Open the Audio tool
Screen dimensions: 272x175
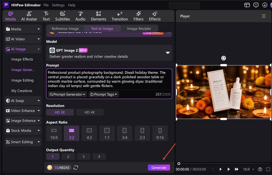point(80,16)
